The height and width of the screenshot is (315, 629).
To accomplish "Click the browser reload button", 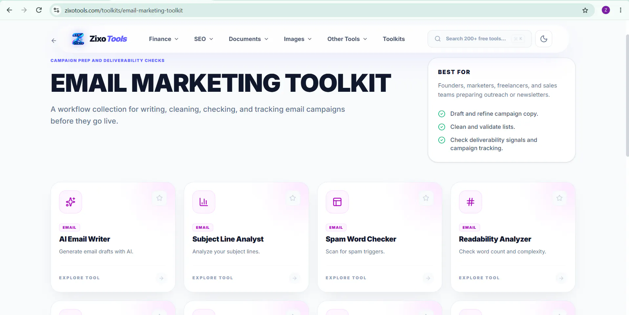I will coord(39,10).
